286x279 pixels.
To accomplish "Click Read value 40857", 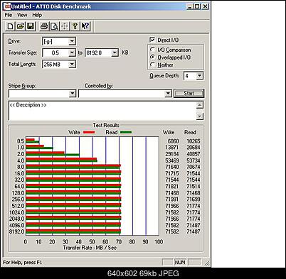I will coord(194,154).
